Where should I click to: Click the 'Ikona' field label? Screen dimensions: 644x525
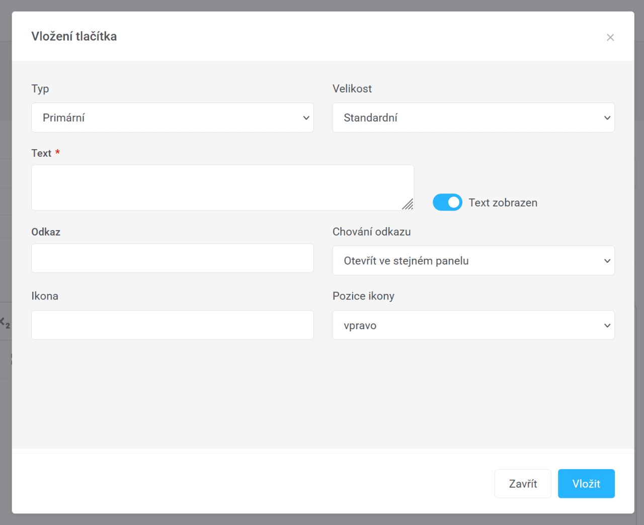click(x=45, y=296)
